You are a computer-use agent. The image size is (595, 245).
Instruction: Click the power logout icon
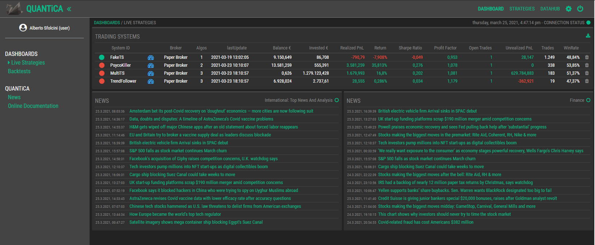pyautogui.click(x=580, y=9)
